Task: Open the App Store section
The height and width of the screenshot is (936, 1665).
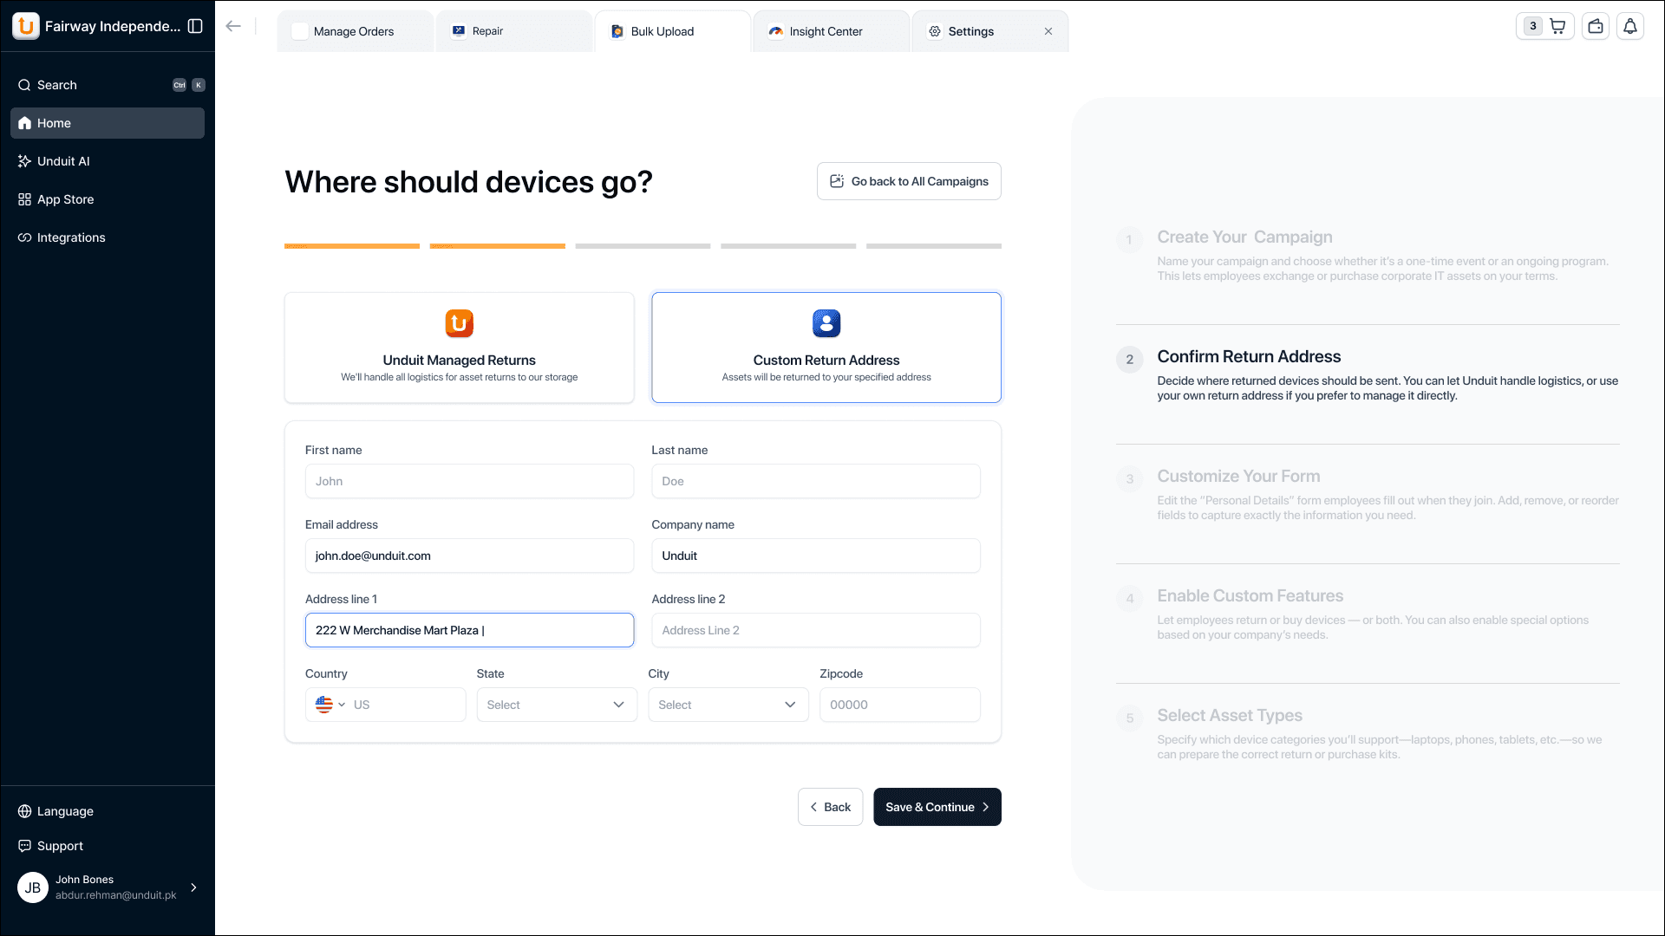Action: (x=65, y=199)
